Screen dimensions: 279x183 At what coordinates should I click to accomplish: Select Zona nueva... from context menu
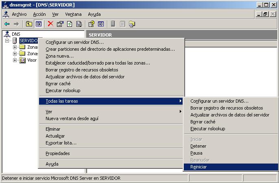point(59,56)
